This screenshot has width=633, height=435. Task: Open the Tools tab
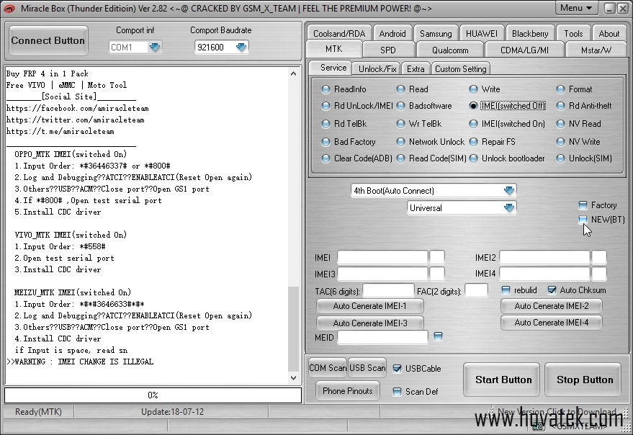coord(573,34)
